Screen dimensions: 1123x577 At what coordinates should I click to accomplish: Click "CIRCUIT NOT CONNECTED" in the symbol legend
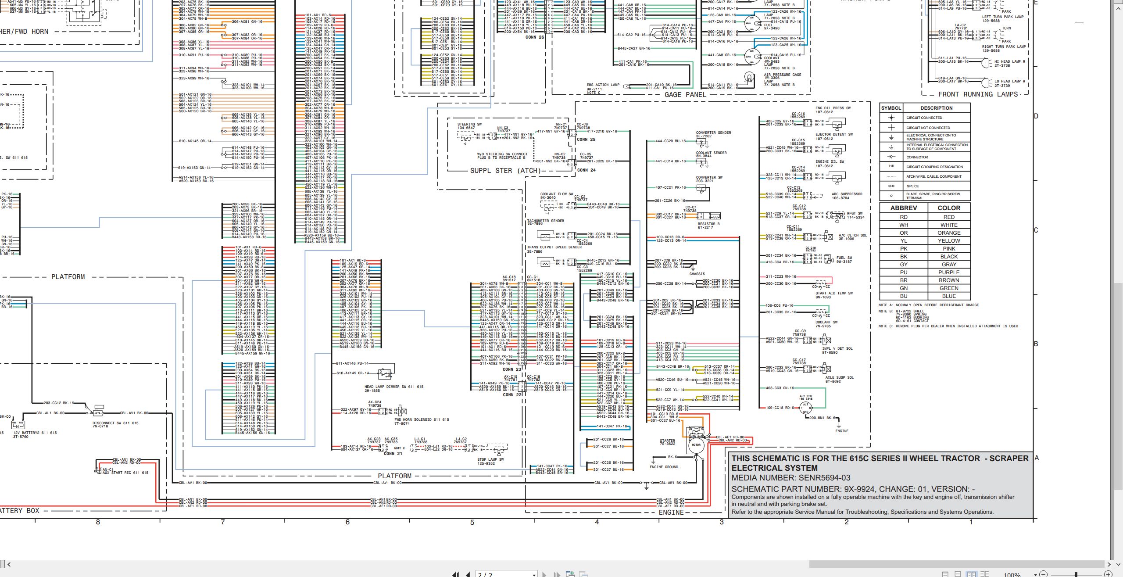(x=929, y=128)
